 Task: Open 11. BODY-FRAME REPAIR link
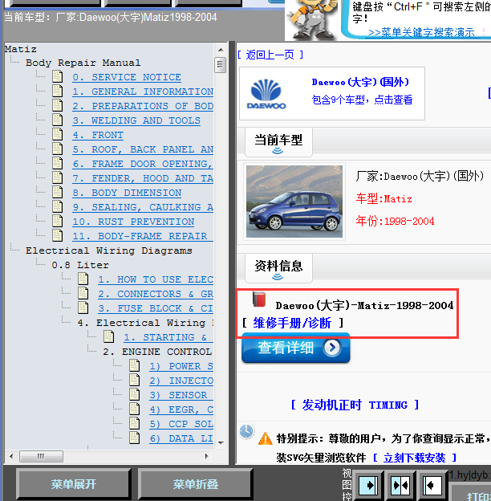coord(143,236)
